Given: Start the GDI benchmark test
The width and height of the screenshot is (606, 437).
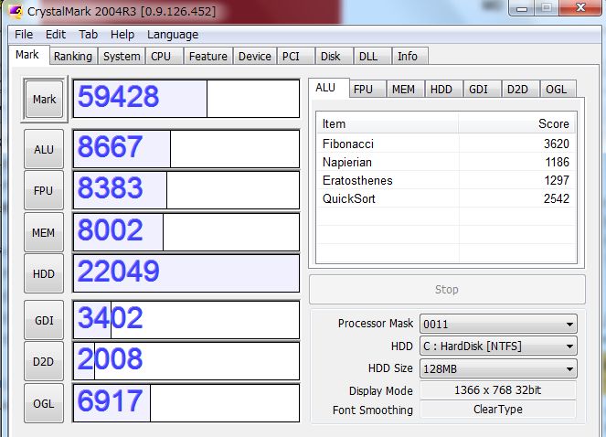Looking at the screenshot, I should 44,320.
